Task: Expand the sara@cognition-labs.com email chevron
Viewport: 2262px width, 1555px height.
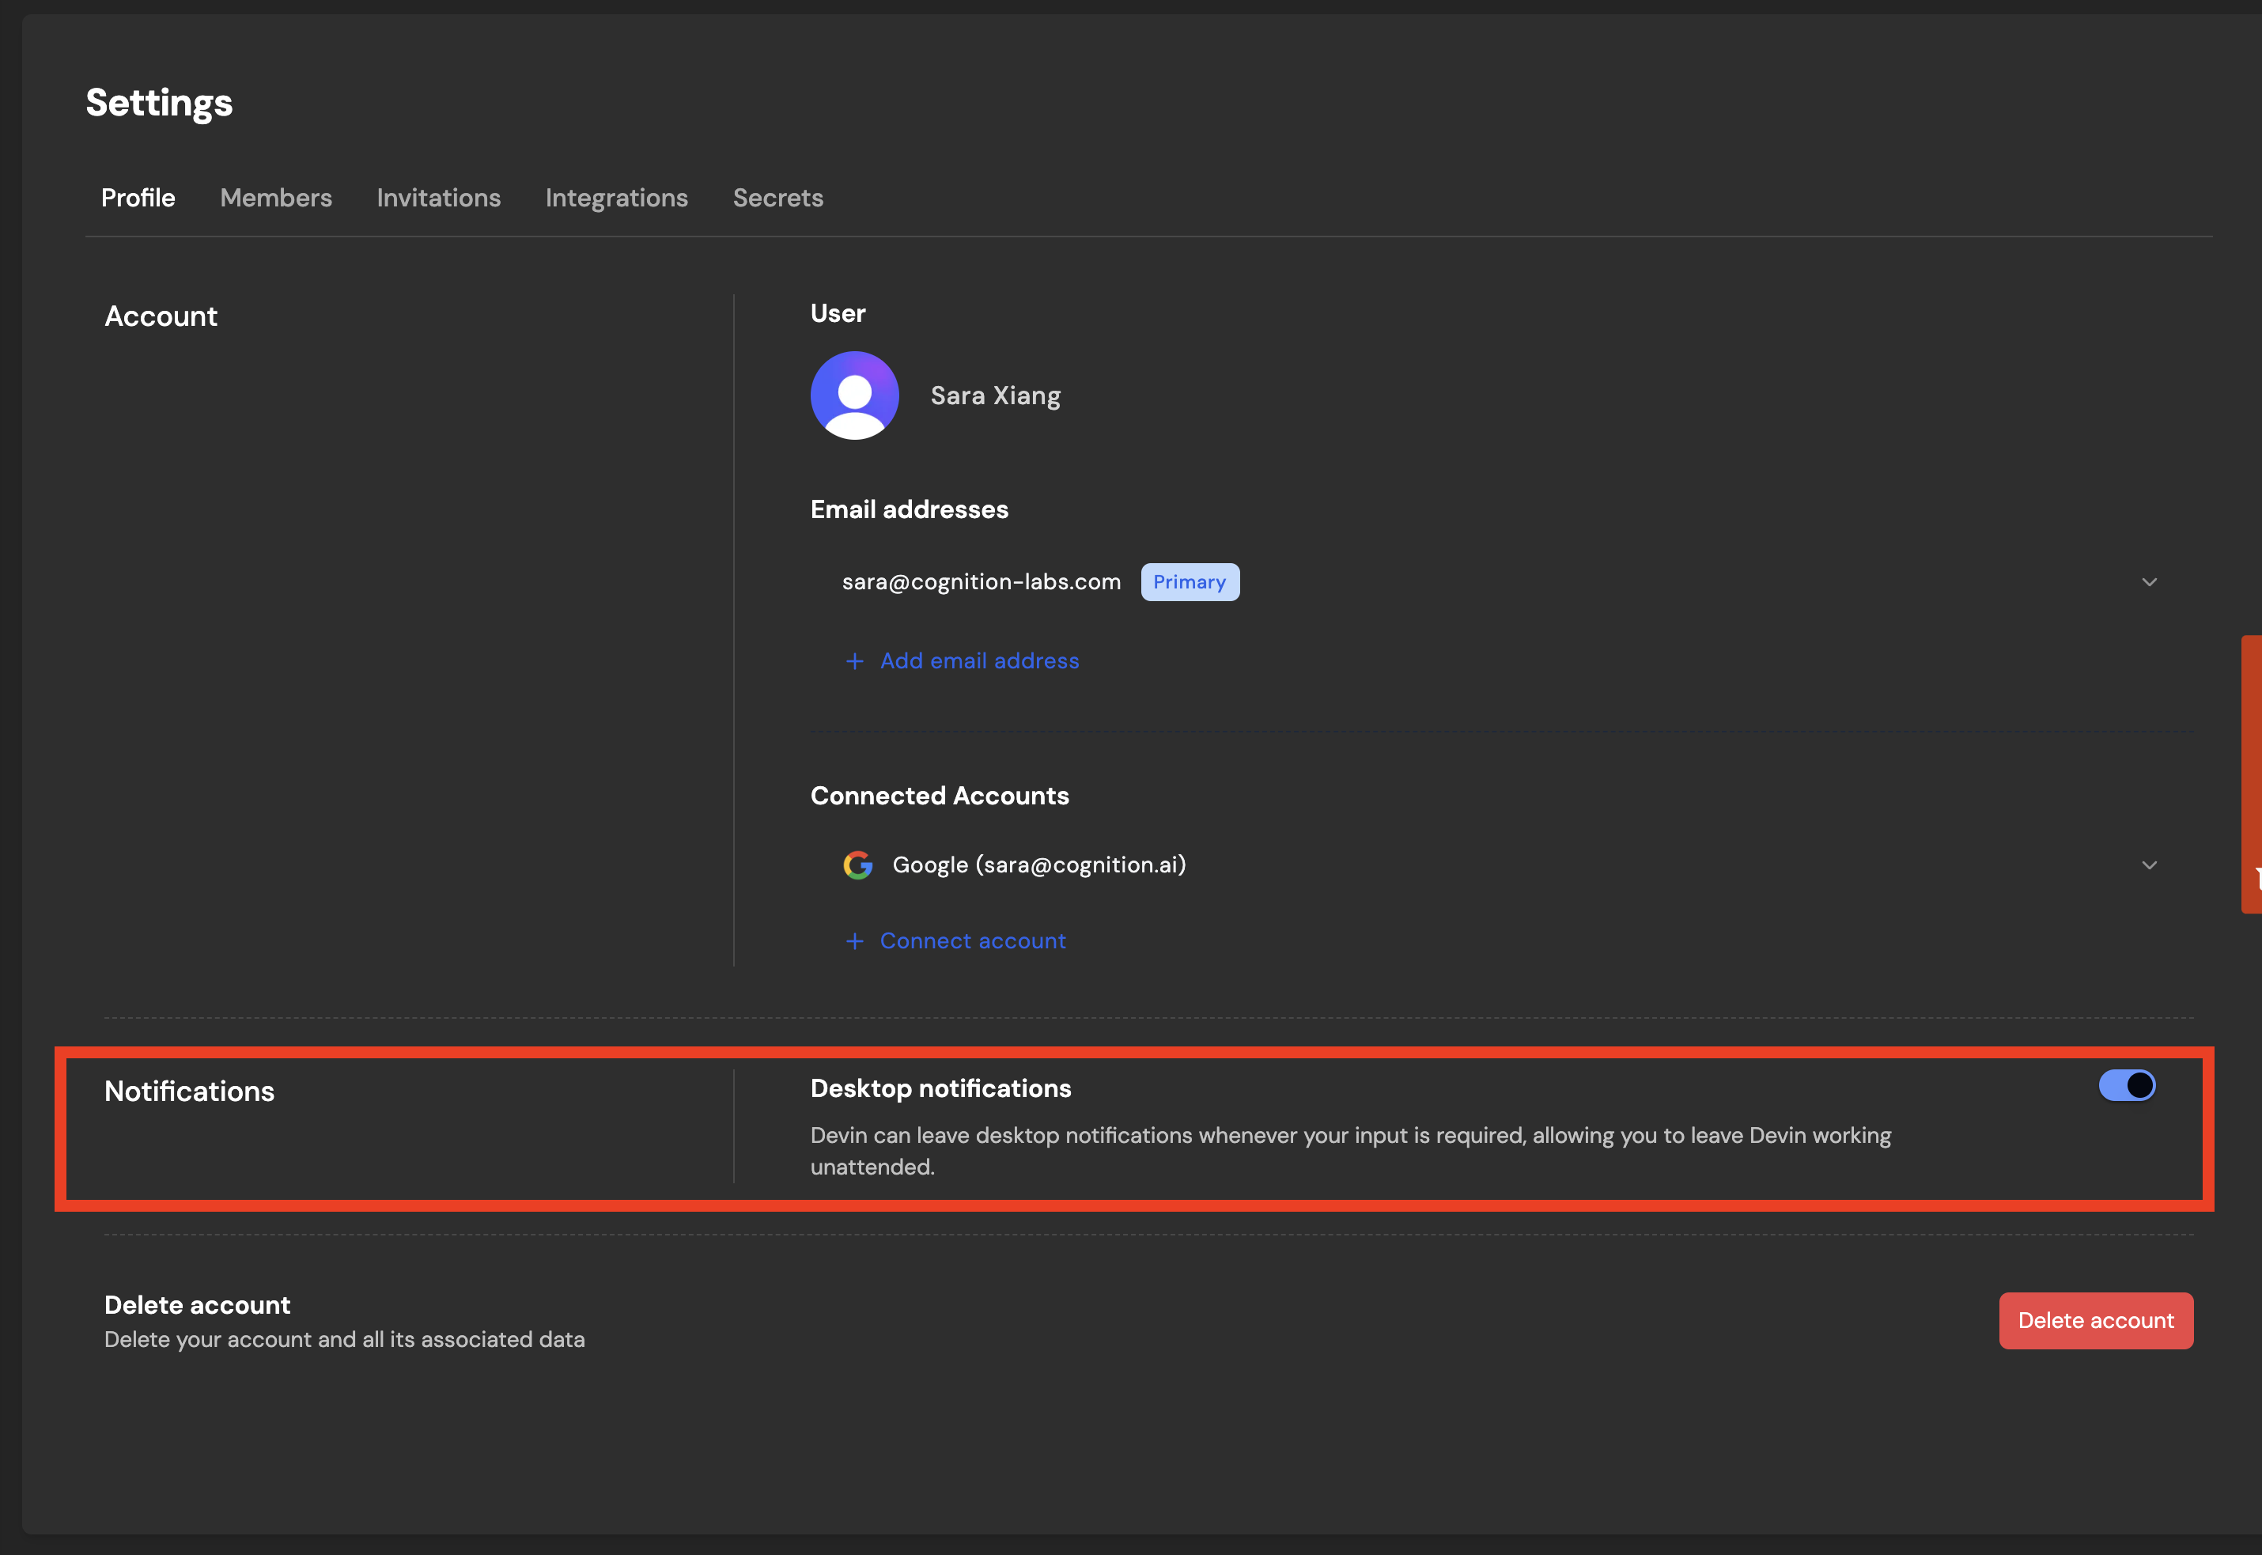Action: coord(2149,583)
